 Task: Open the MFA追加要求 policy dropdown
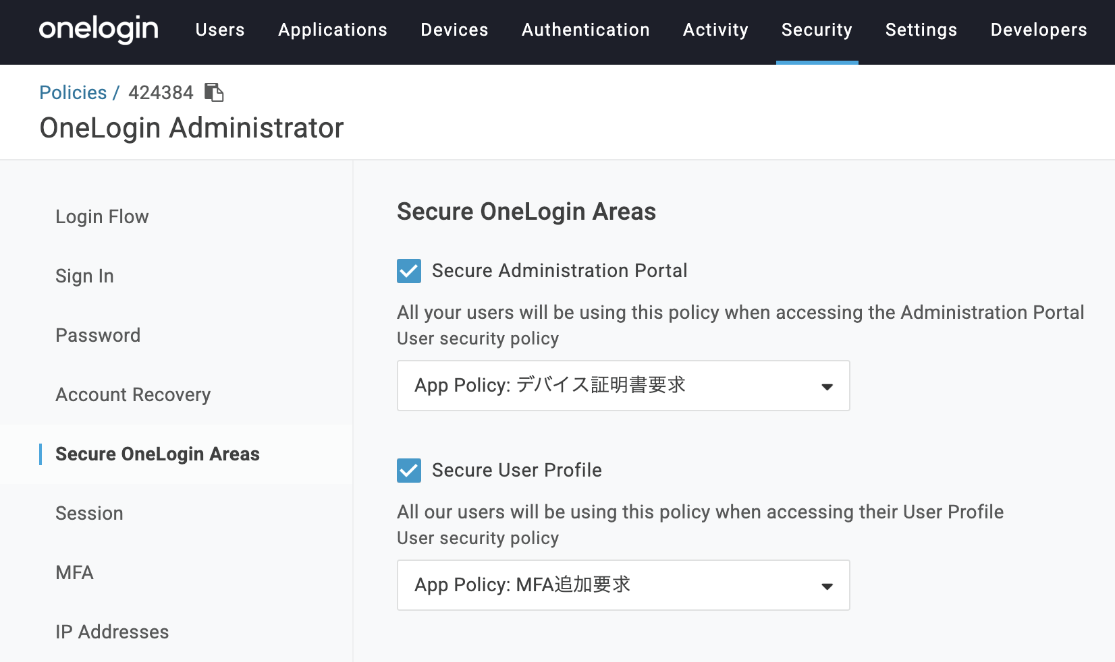point(623,585)
